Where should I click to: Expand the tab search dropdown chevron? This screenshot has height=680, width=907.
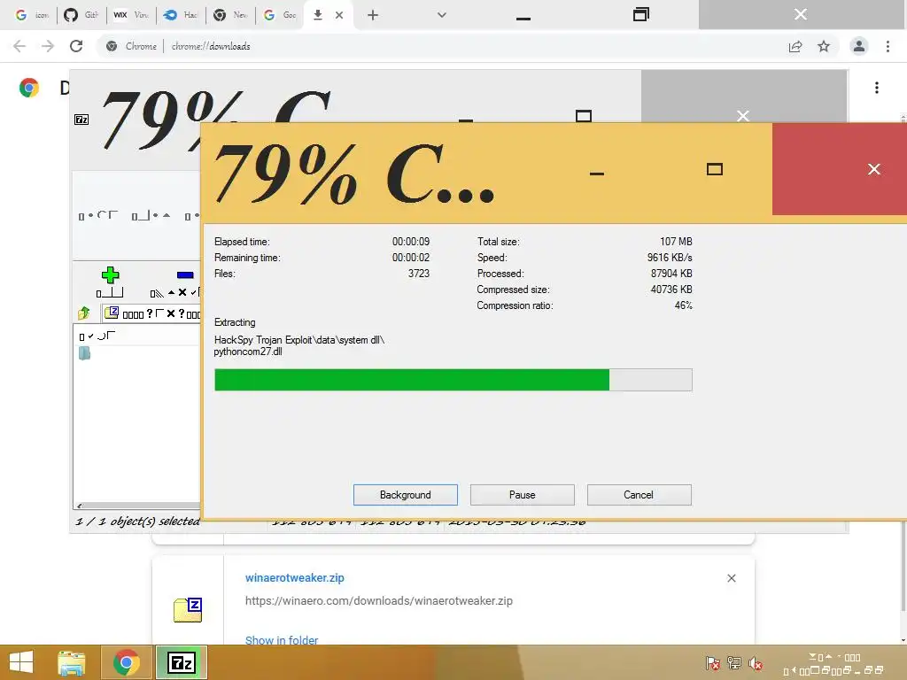[442, 15]
